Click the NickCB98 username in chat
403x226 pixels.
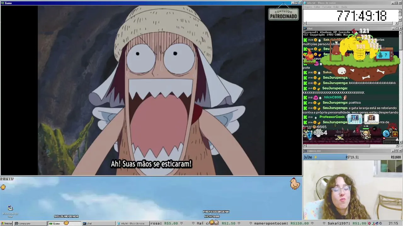click(x=333, y=98)
